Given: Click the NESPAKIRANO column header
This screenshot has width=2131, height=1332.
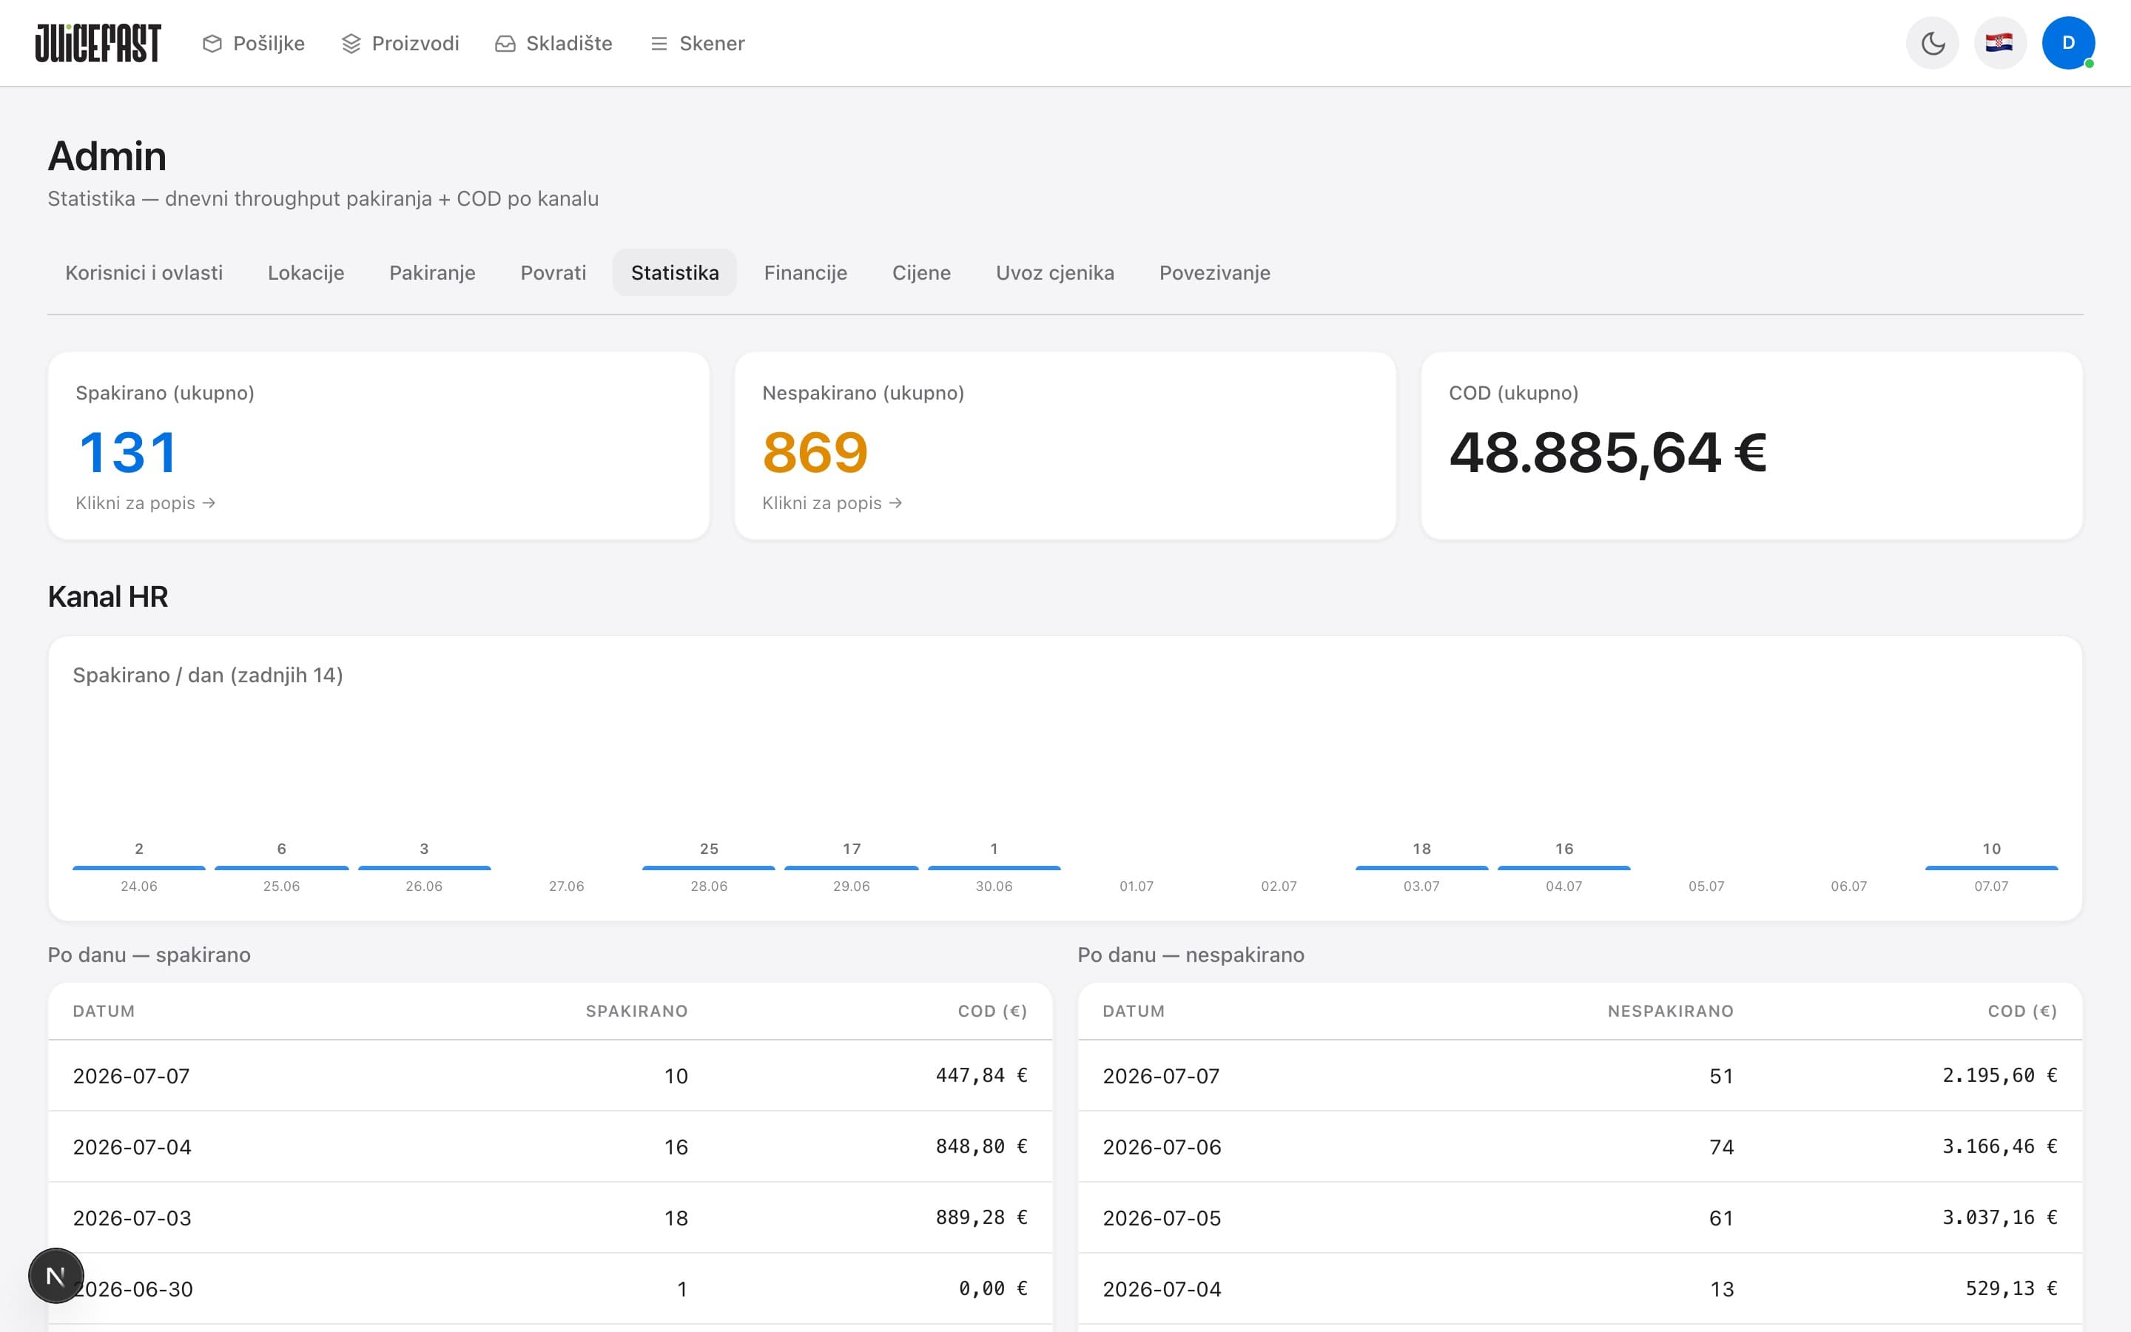Looking at the screenshot, I should (x=1671, y=1012).
